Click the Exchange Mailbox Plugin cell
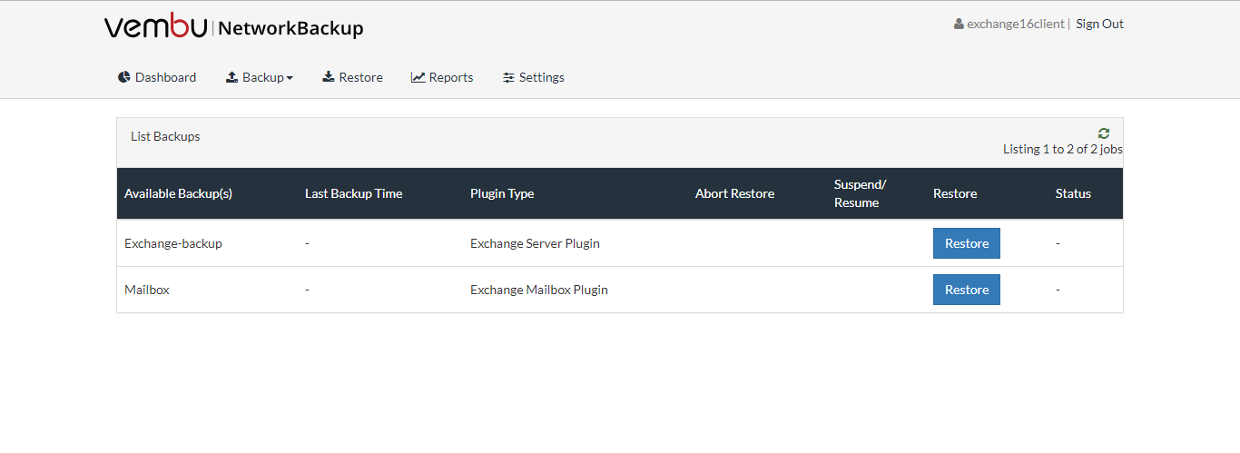The height and width of the screenshot is (453, 1240). [539, 290]
